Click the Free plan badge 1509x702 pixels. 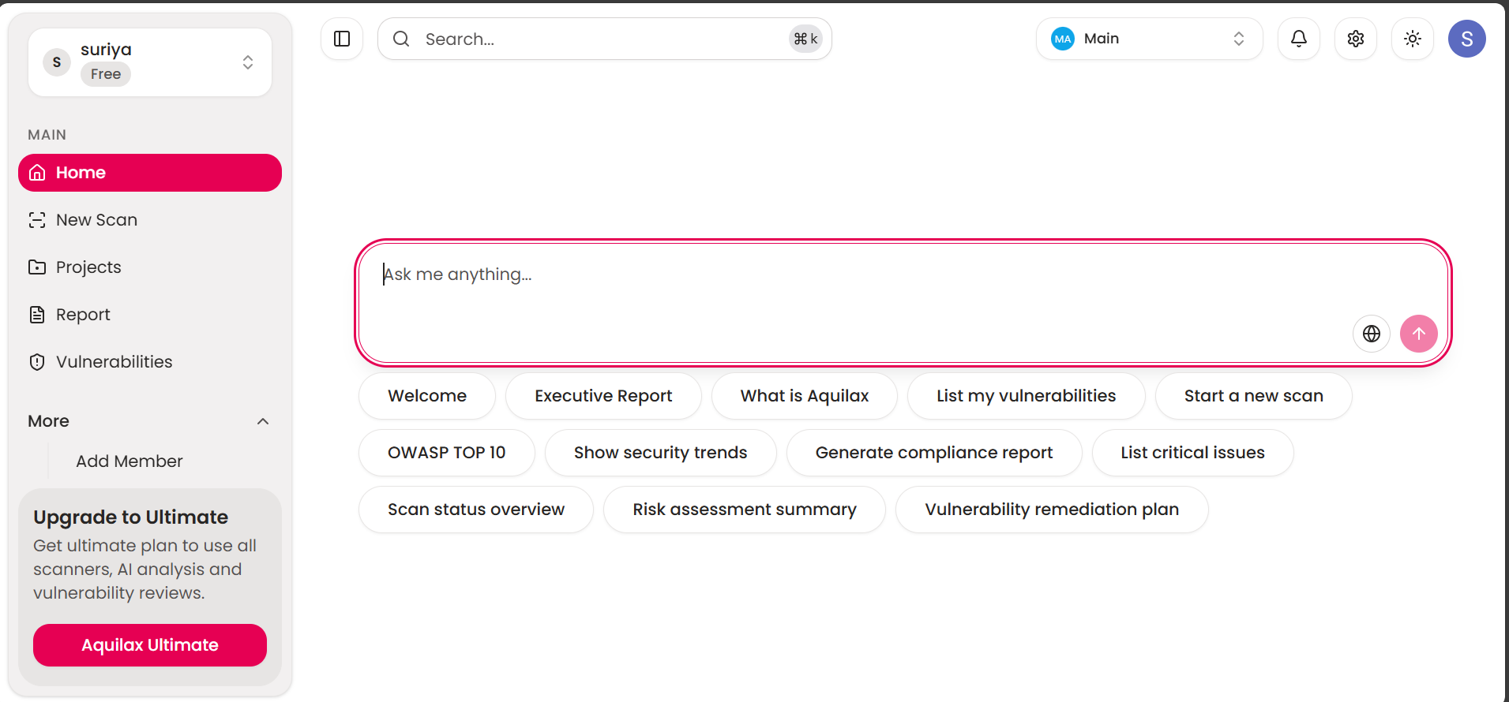point(106,74)
